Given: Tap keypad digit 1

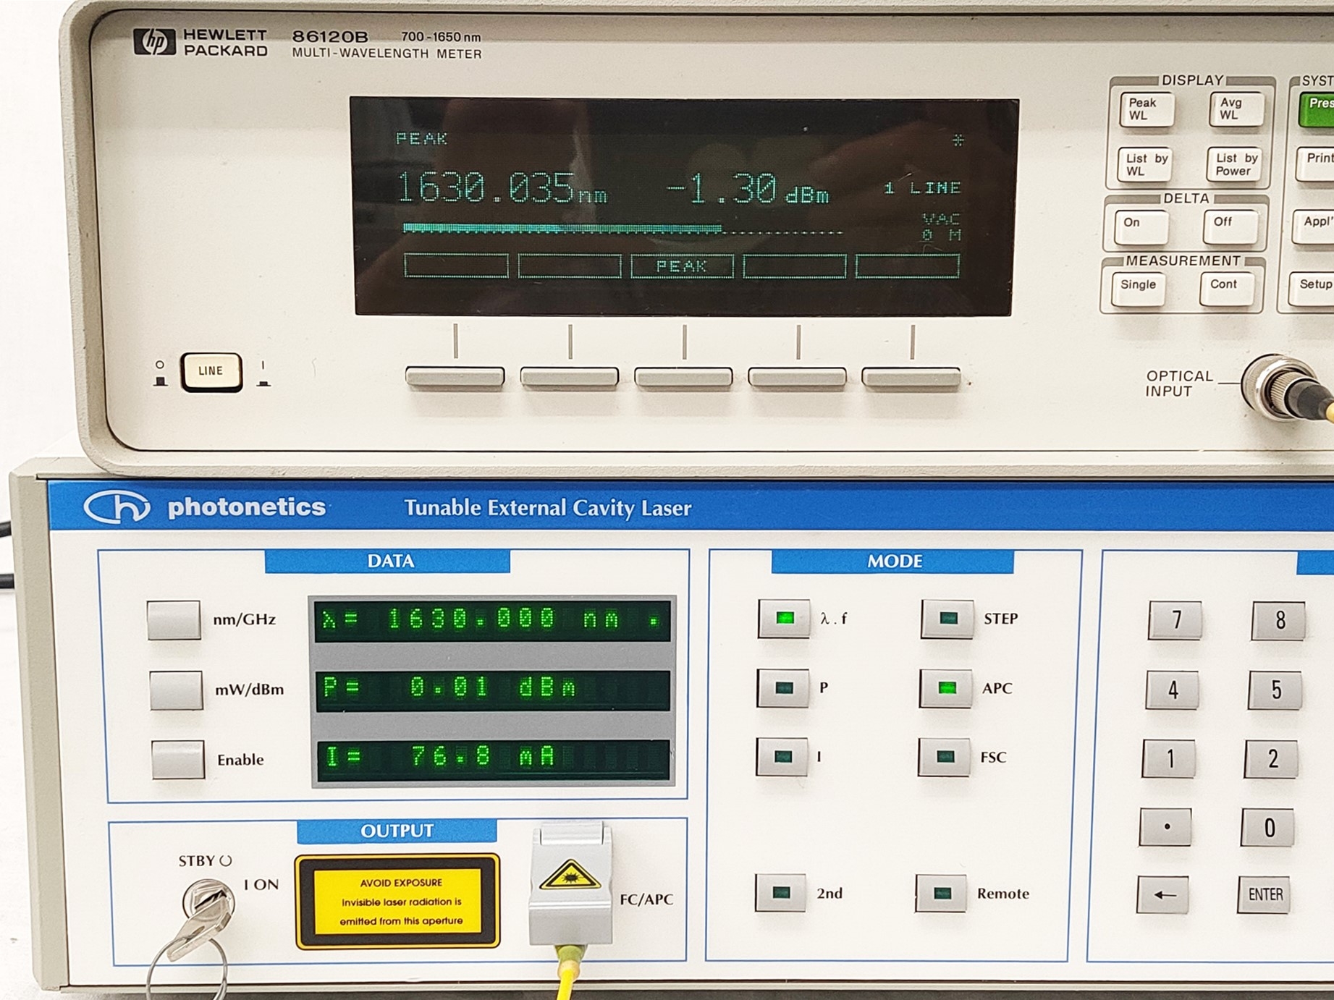Looking at the screenshot, I should click(x=1170, y=759).
